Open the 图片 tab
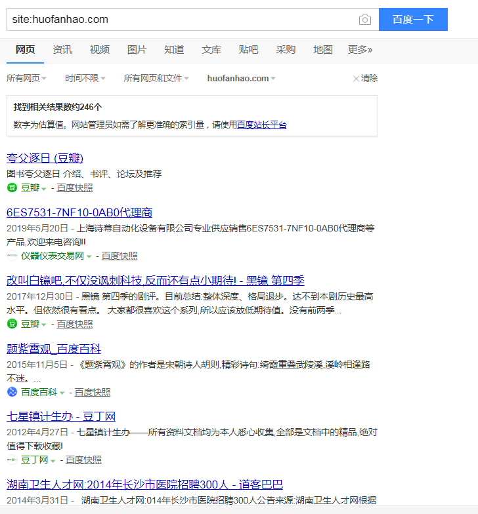This screenshot has height=514, width=478. (x=137, y=50)
